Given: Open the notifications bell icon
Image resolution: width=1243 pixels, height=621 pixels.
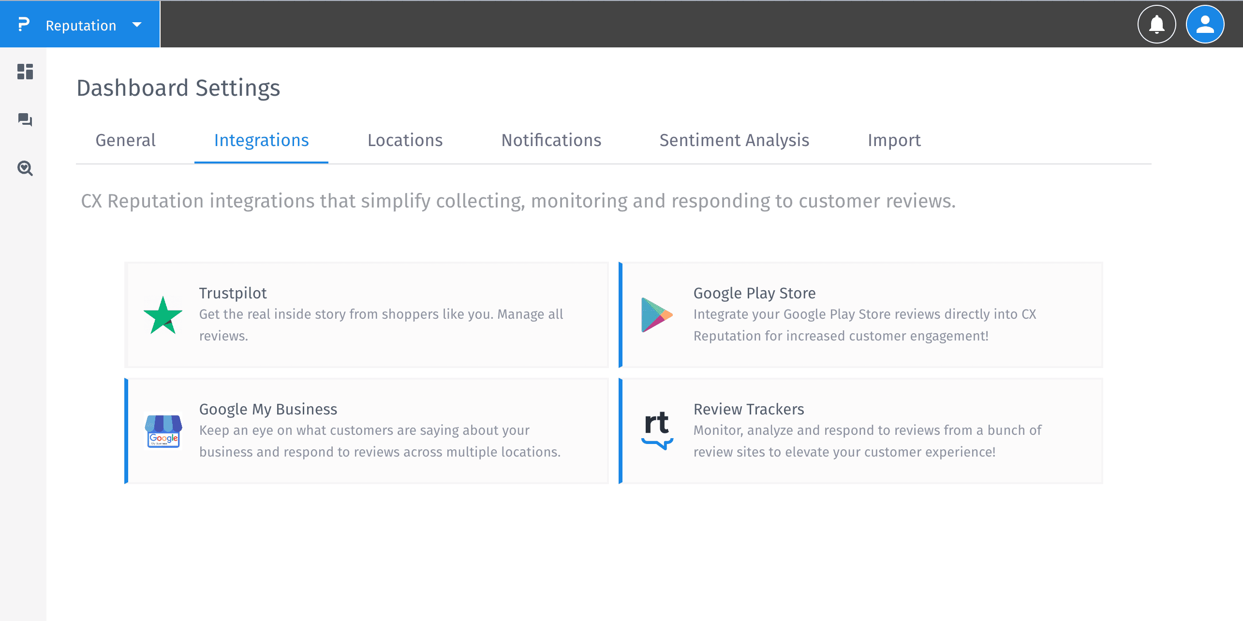Looking at the screenshot, I should click(1156, 24).
